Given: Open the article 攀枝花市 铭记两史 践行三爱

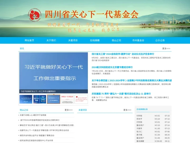Looking at the screenshot, I should point(47,125).
